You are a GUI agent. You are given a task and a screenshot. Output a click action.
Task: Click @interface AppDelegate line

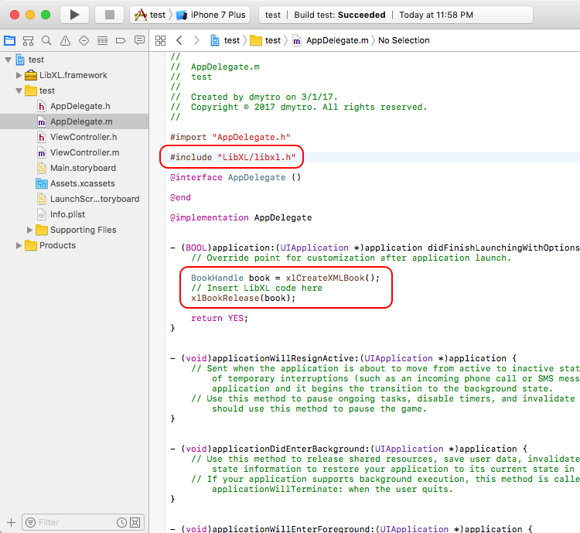pos(235,177)
